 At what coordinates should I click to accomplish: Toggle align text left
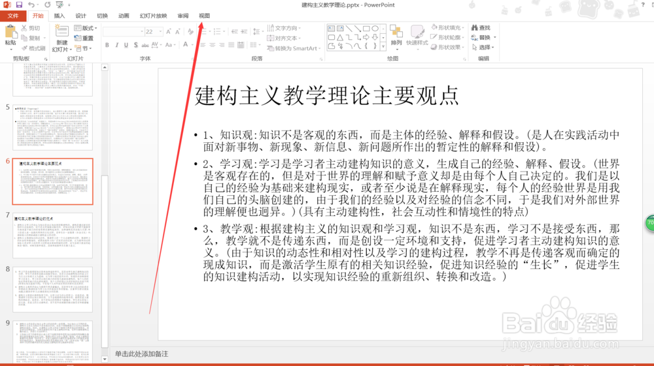coord(203,45)
